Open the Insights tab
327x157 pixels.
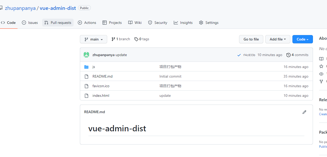(183, 23)
